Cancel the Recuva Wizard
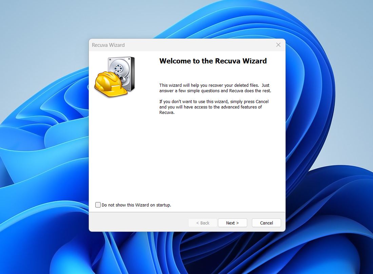Viewport: 373px width, 274px height. (266, 223)
